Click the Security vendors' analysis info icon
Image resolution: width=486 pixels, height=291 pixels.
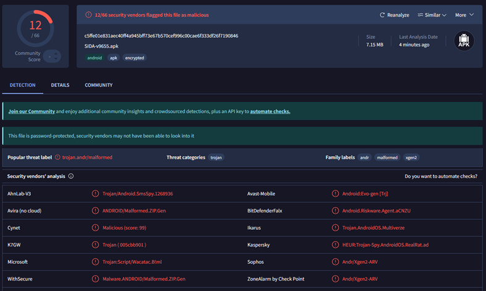(71, 176)
